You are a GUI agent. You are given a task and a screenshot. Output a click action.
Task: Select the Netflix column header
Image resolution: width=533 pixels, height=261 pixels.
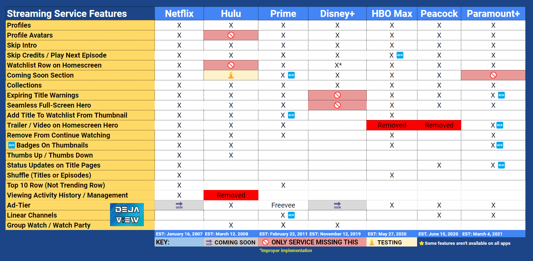coord(179,13)
